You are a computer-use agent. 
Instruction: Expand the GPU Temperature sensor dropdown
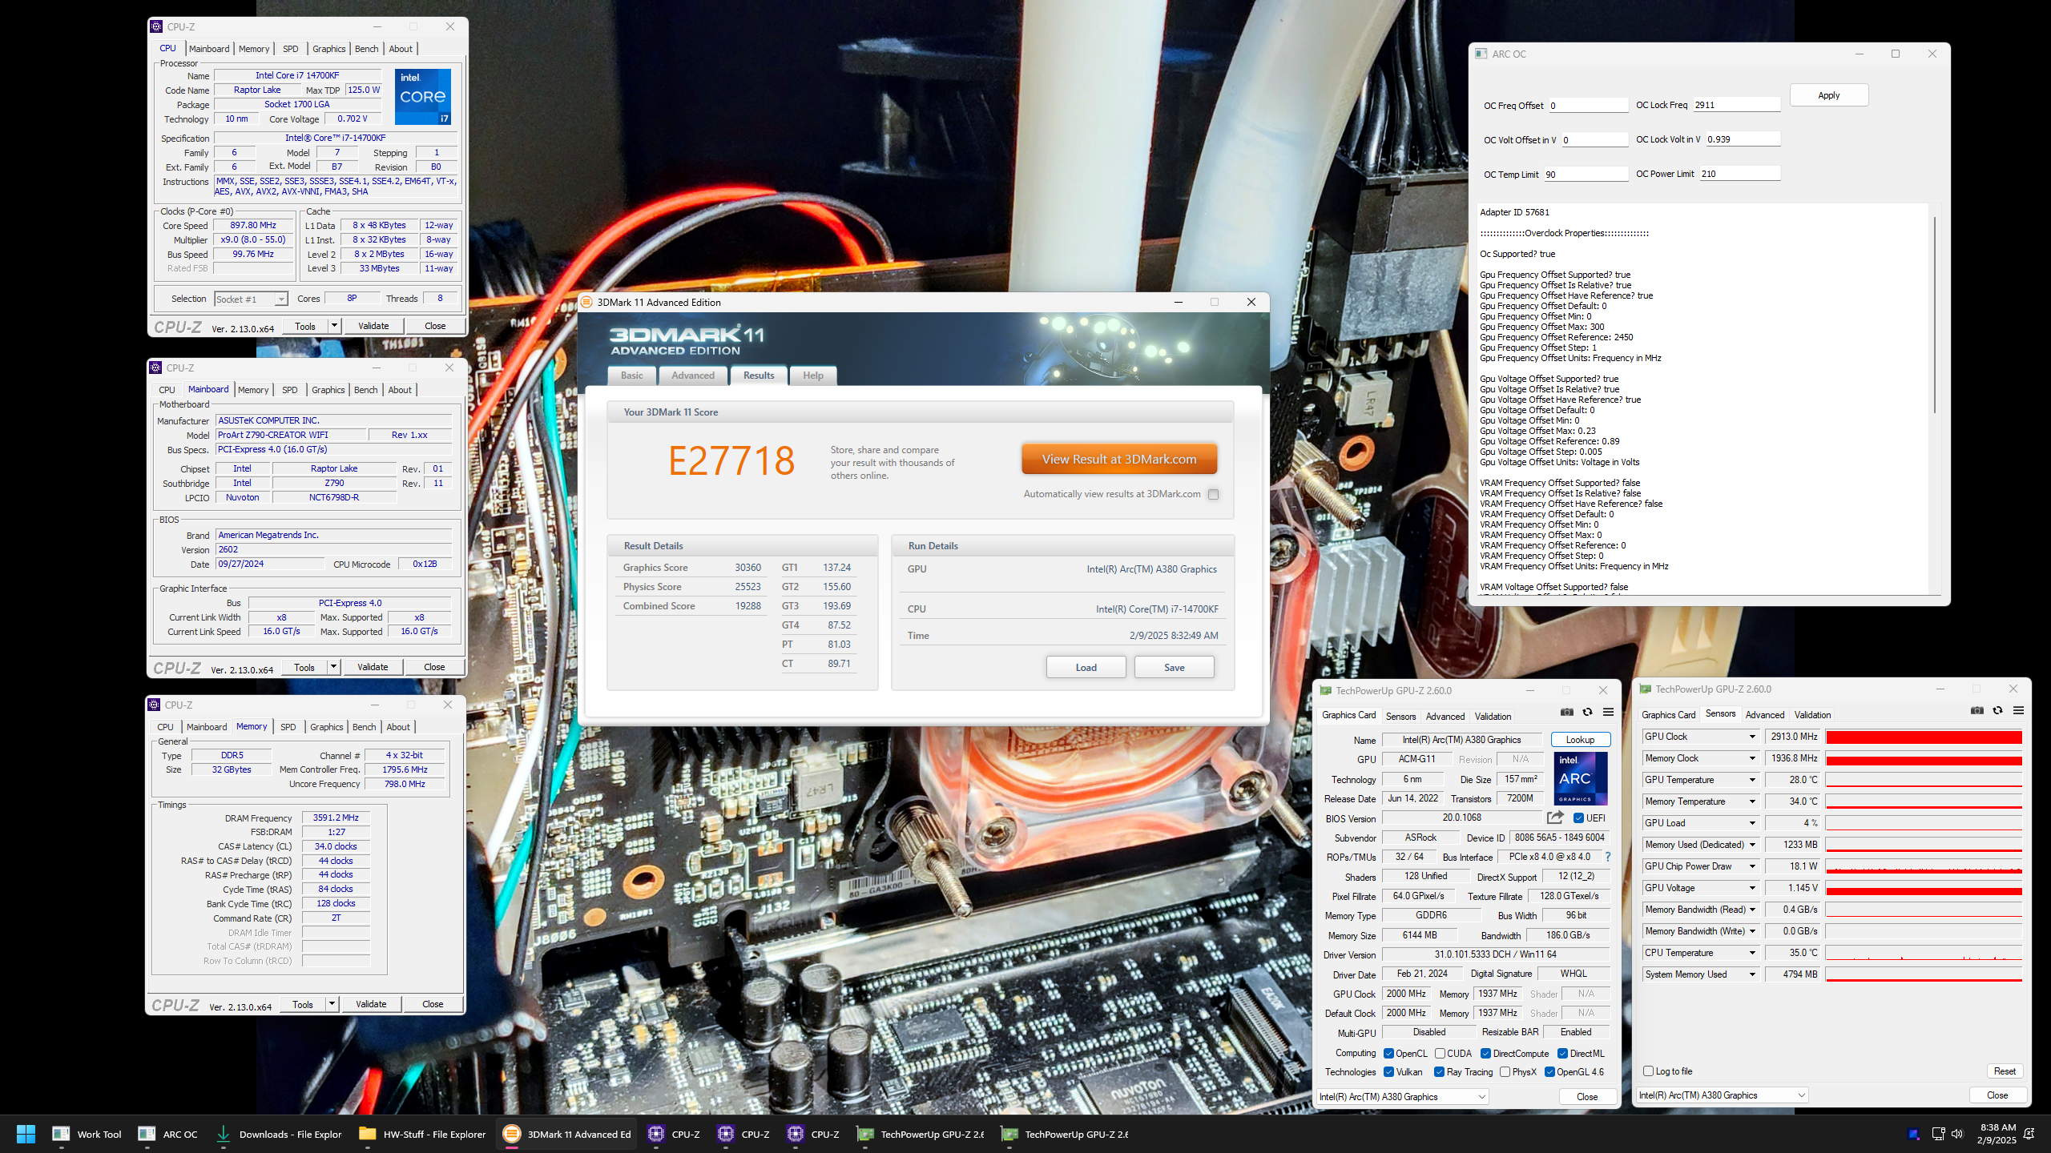pos(1752,780)
